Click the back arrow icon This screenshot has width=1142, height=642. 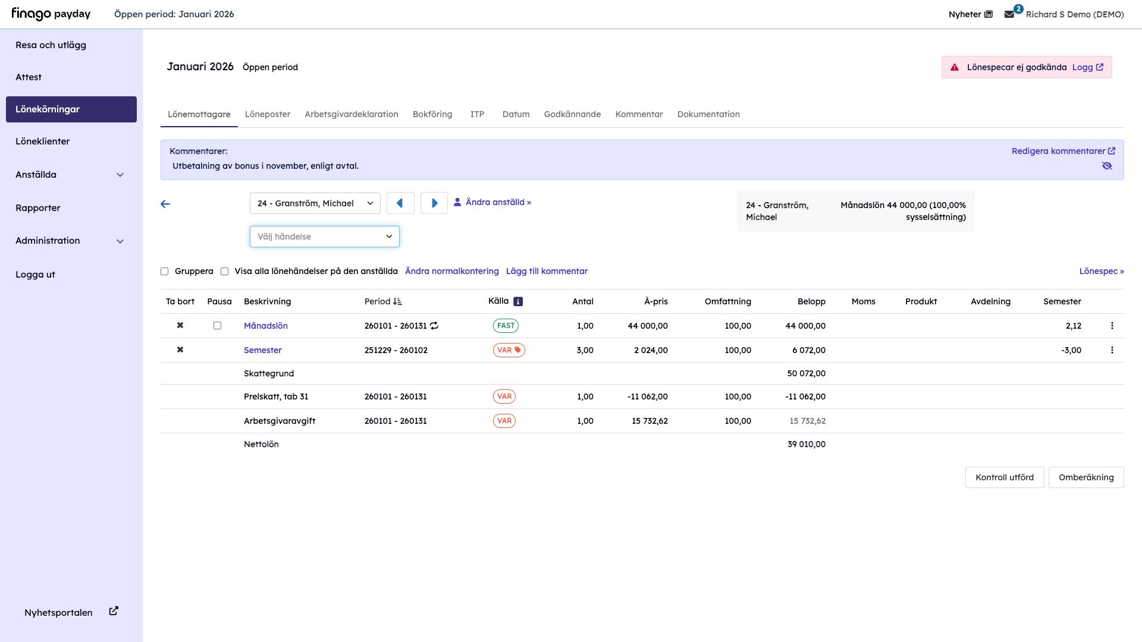coord(165,204)
